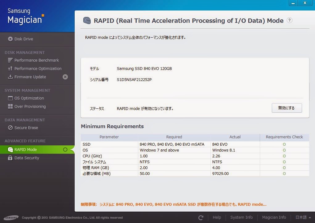315x223 pixels.
Task: Click the X status icon beside Firmware Update
Action: [x=65, y=77]
